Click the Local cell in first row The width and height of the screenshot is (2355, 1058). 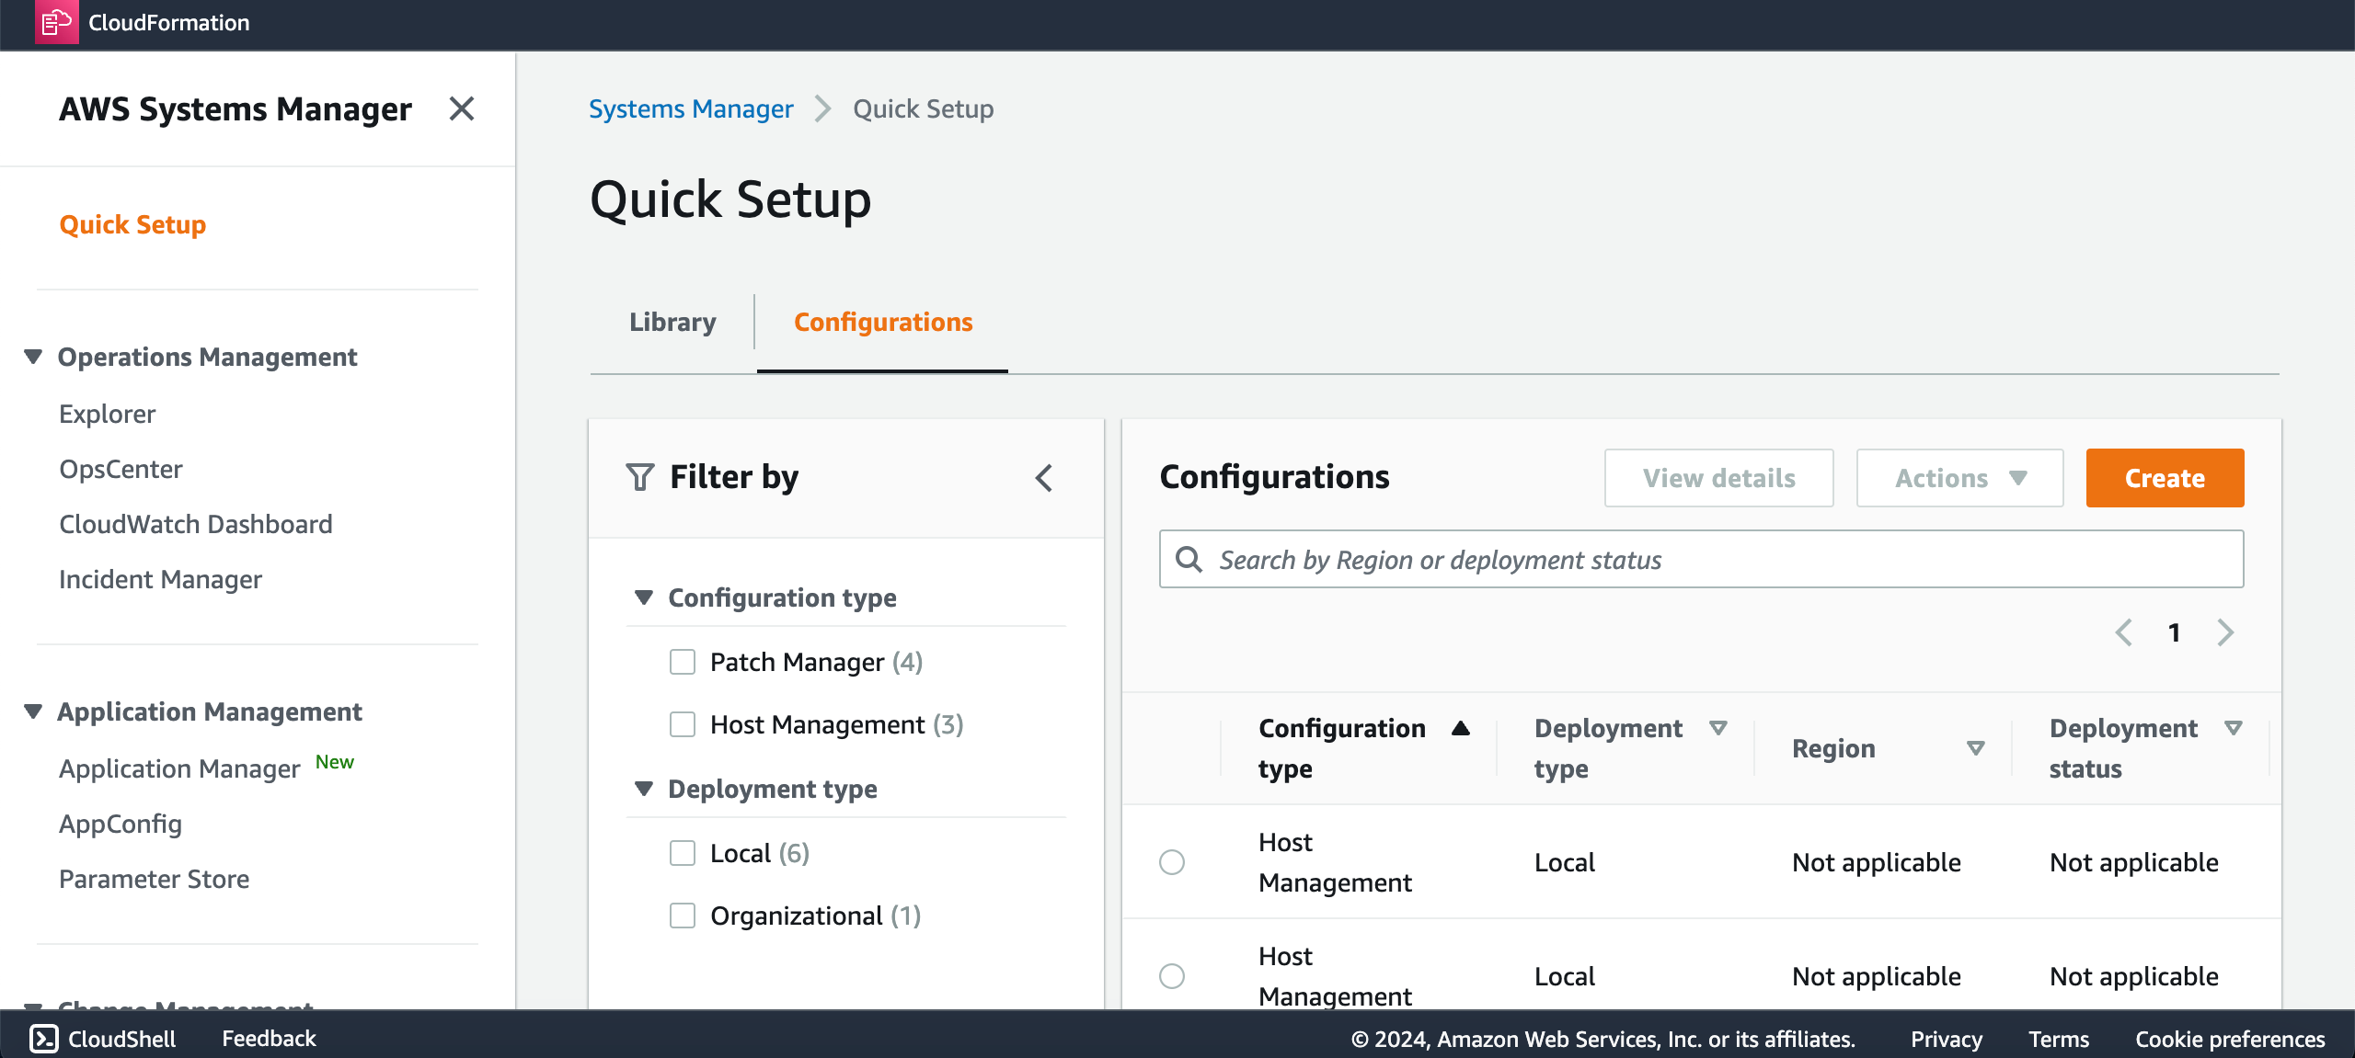(1564, 862)
